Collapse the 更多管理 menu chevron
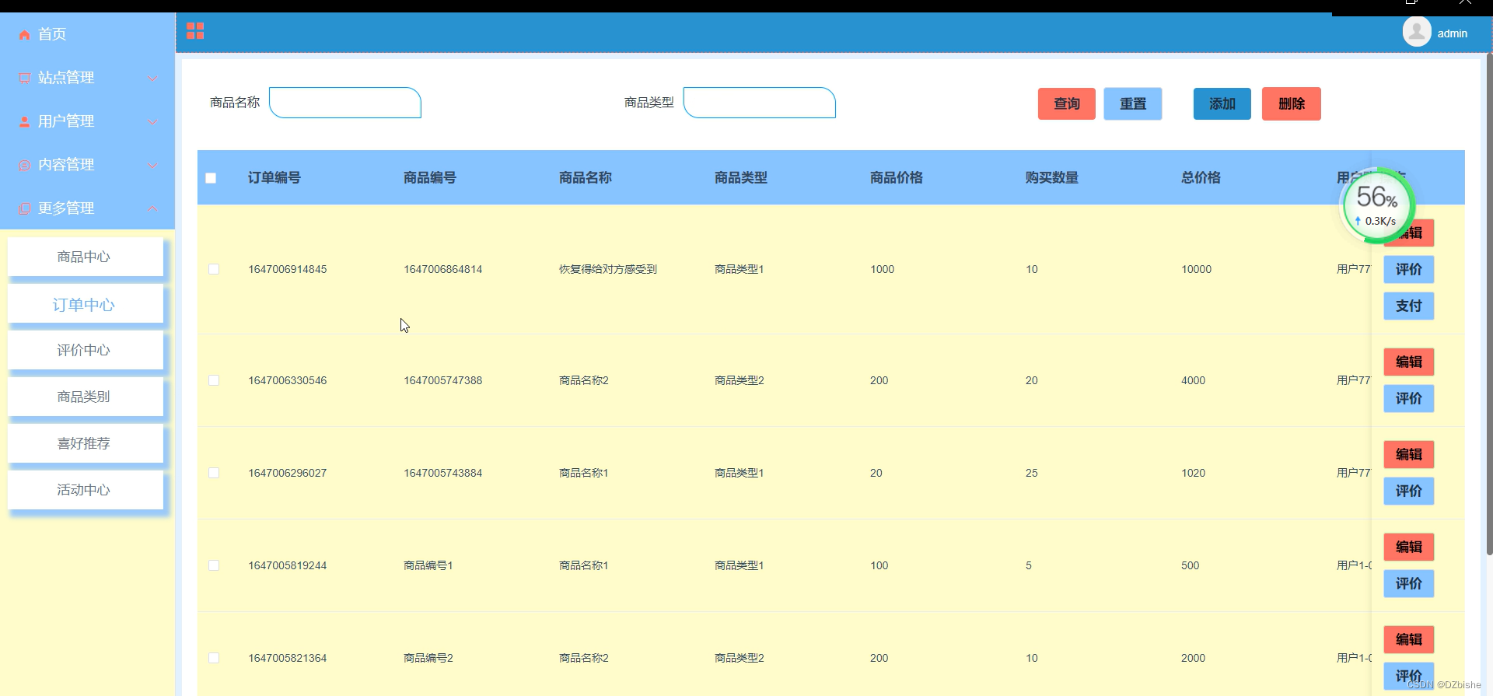Screen dimensions: 1493x696 [x=152, y=208]
